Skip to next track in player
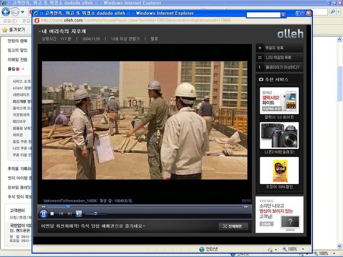This screenshot has width=343, height=257. coord(70,214)
